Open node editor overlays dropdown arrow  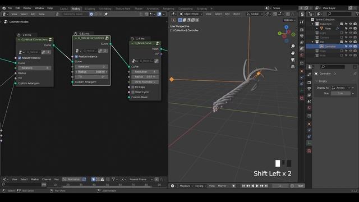point(164,14)
